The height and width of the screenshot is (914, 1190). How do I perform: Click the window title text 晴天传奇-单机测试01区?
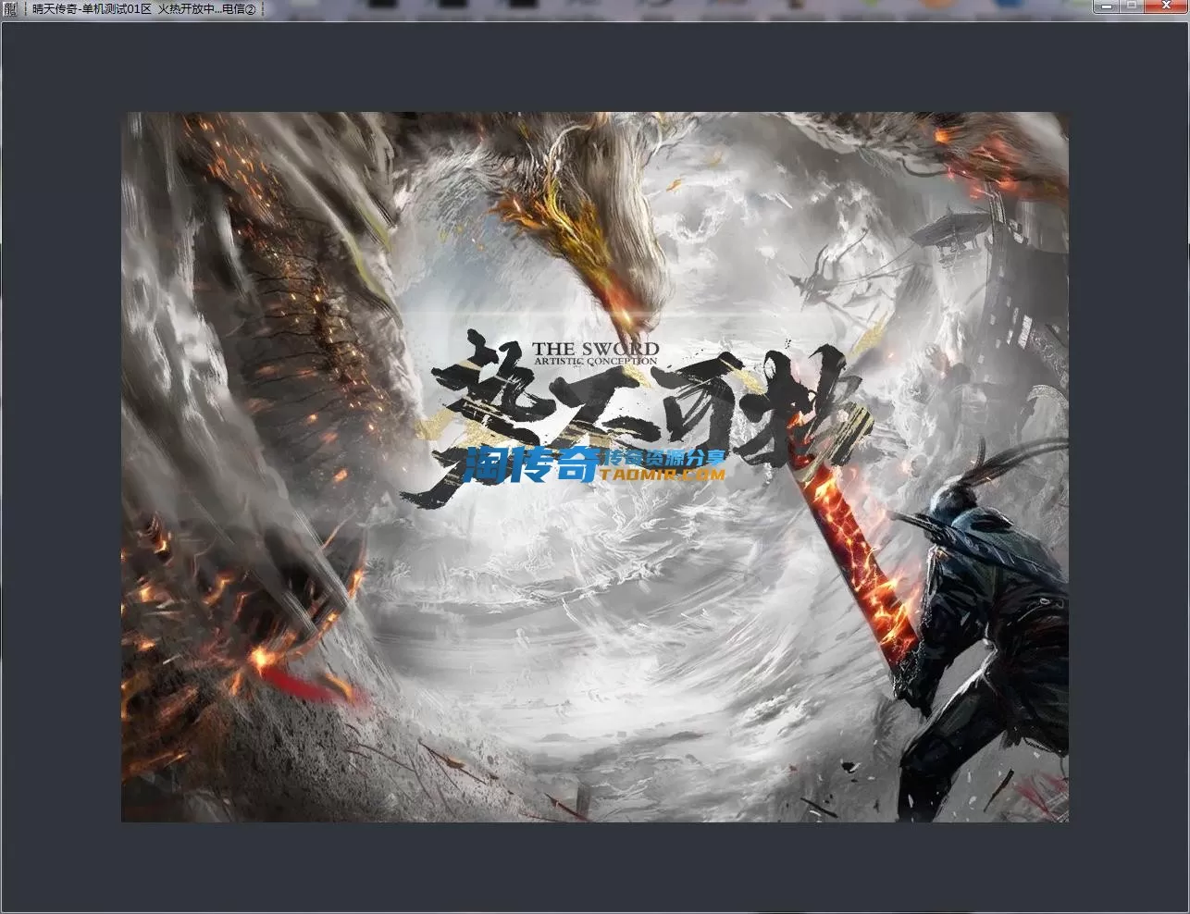[x=92, y=9]
